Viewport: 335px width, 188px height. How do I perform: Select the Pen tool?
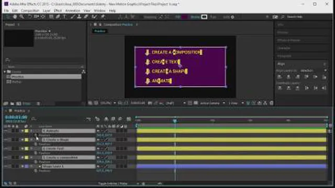click(x=58, y=17)
